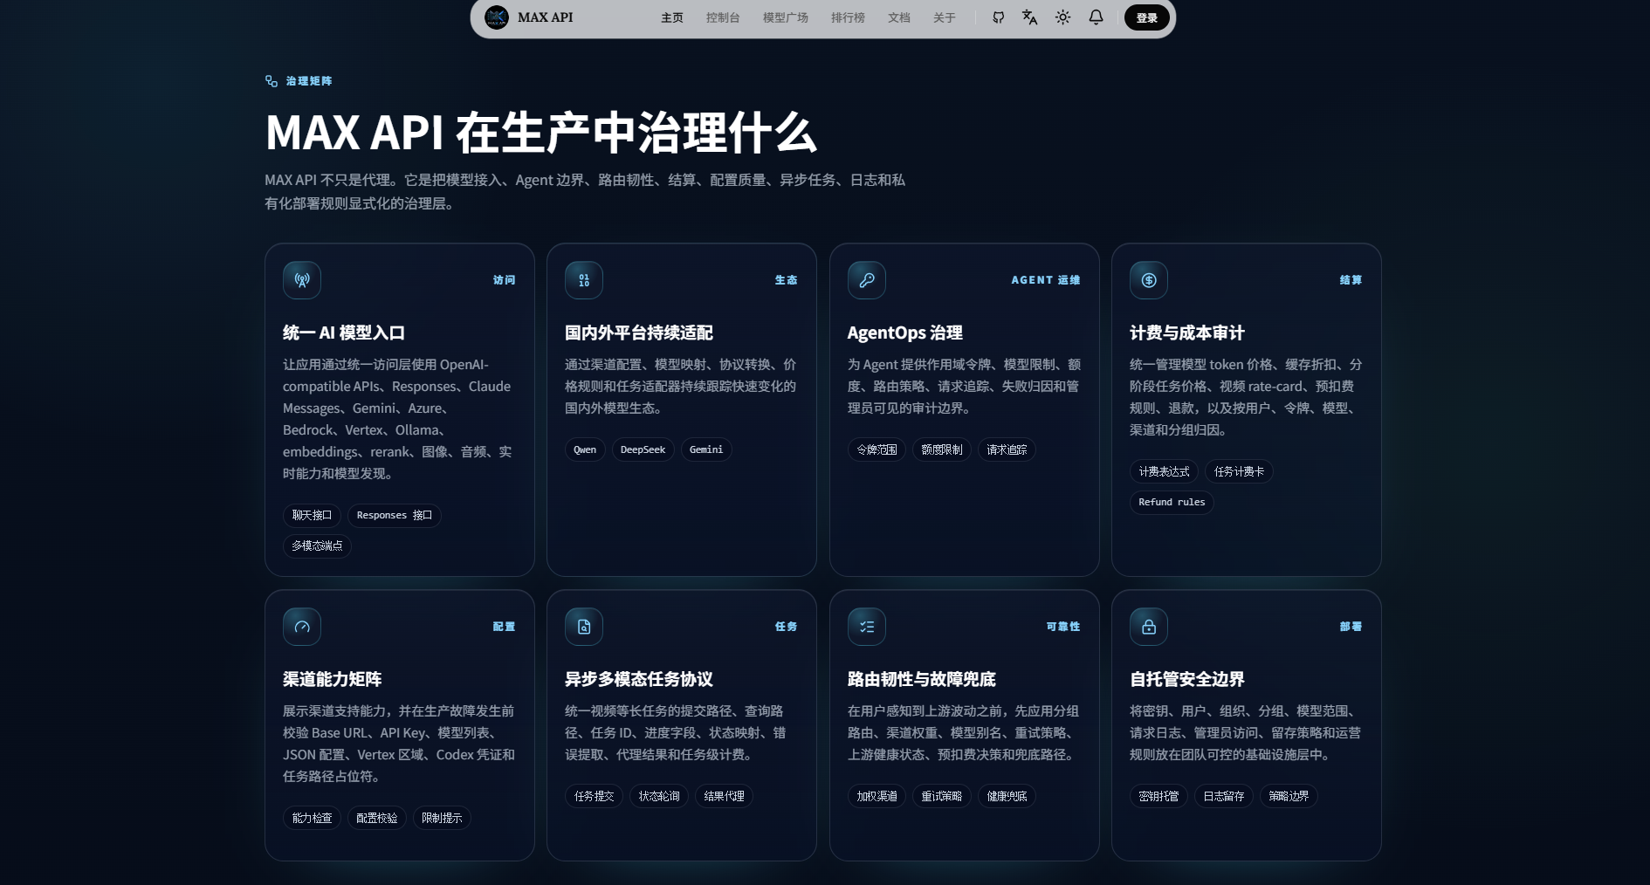1650x885 pixels.
Task: Click the MAX API logo icon
Action: pyautogui.click(x=497, y=17)
